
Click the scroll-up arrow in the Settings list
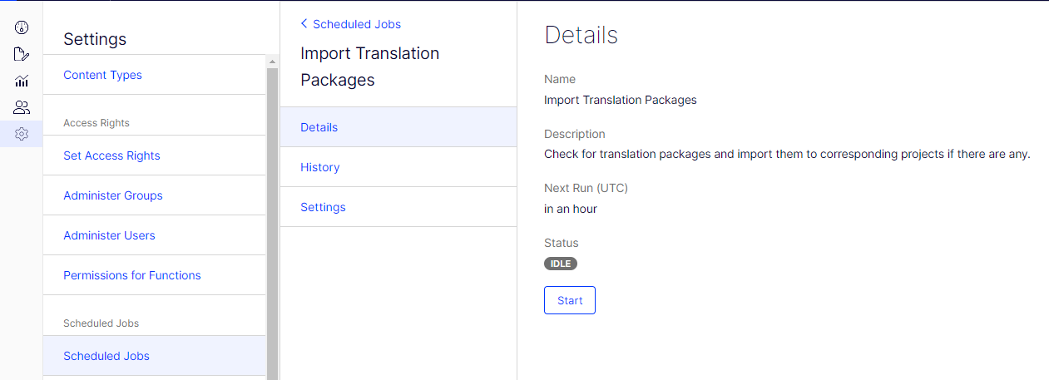(272, 61)
